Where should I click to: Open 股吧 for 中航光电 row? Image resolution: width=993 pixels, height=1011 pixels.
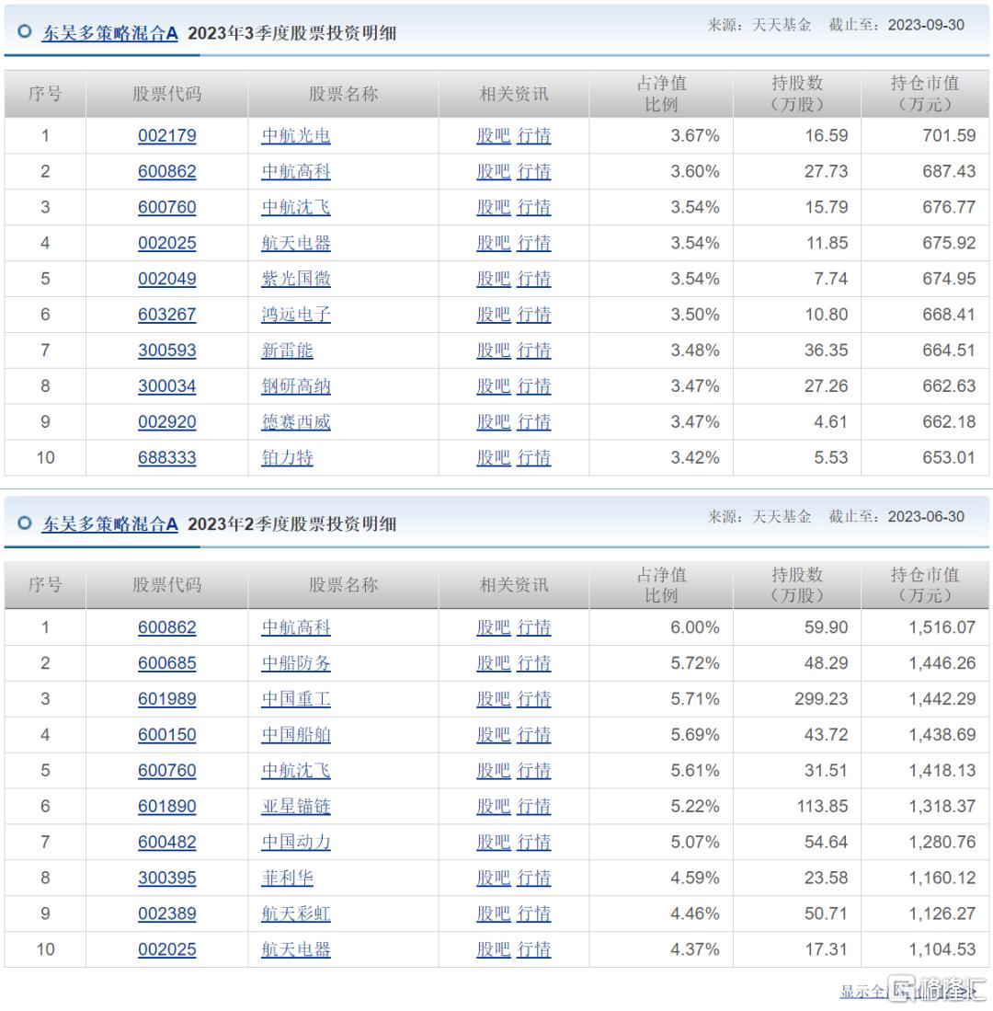[x=493, y=136]
